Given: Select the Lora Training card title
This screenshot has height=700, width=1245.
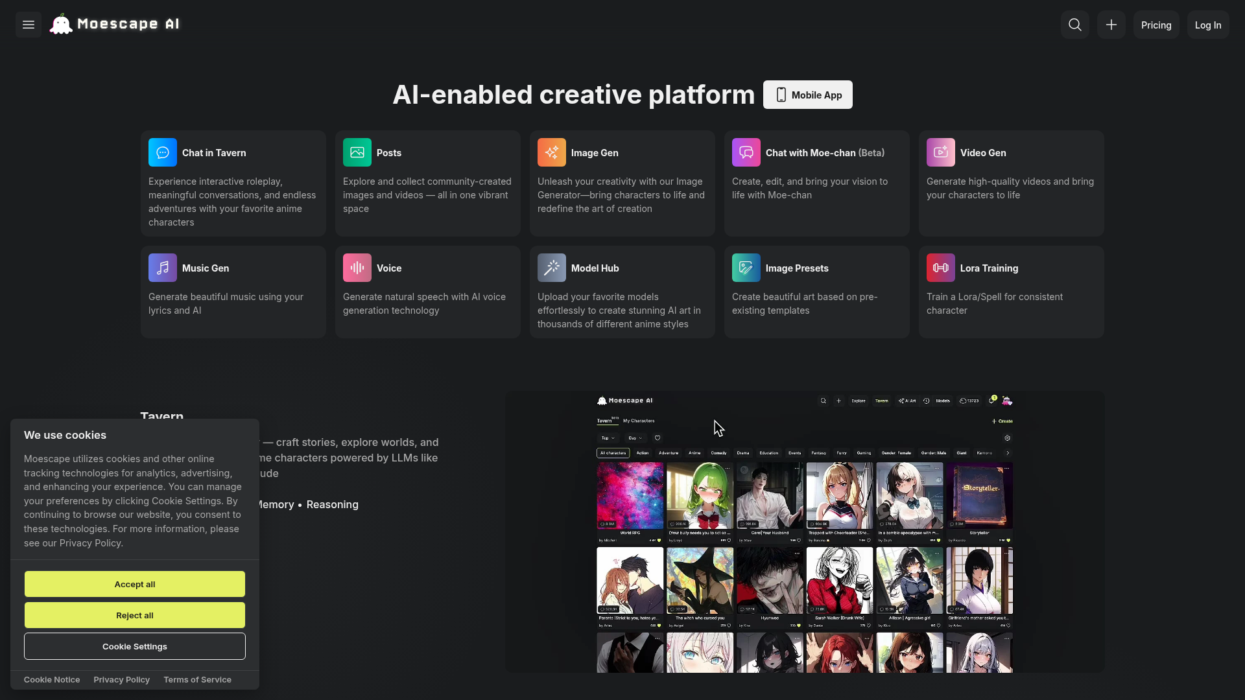Looking at the screenshot, I should (x=989, y=268).
